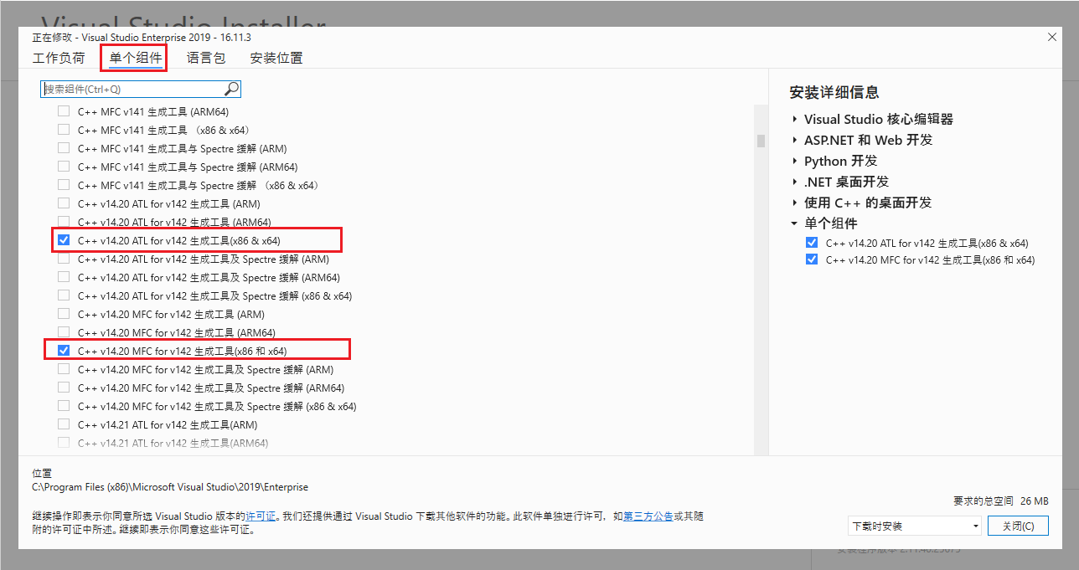Image resolution: width=1079 pixels, height=570 pixels.
Task: Open the 语言包 tab
Action: click(206, 58)
